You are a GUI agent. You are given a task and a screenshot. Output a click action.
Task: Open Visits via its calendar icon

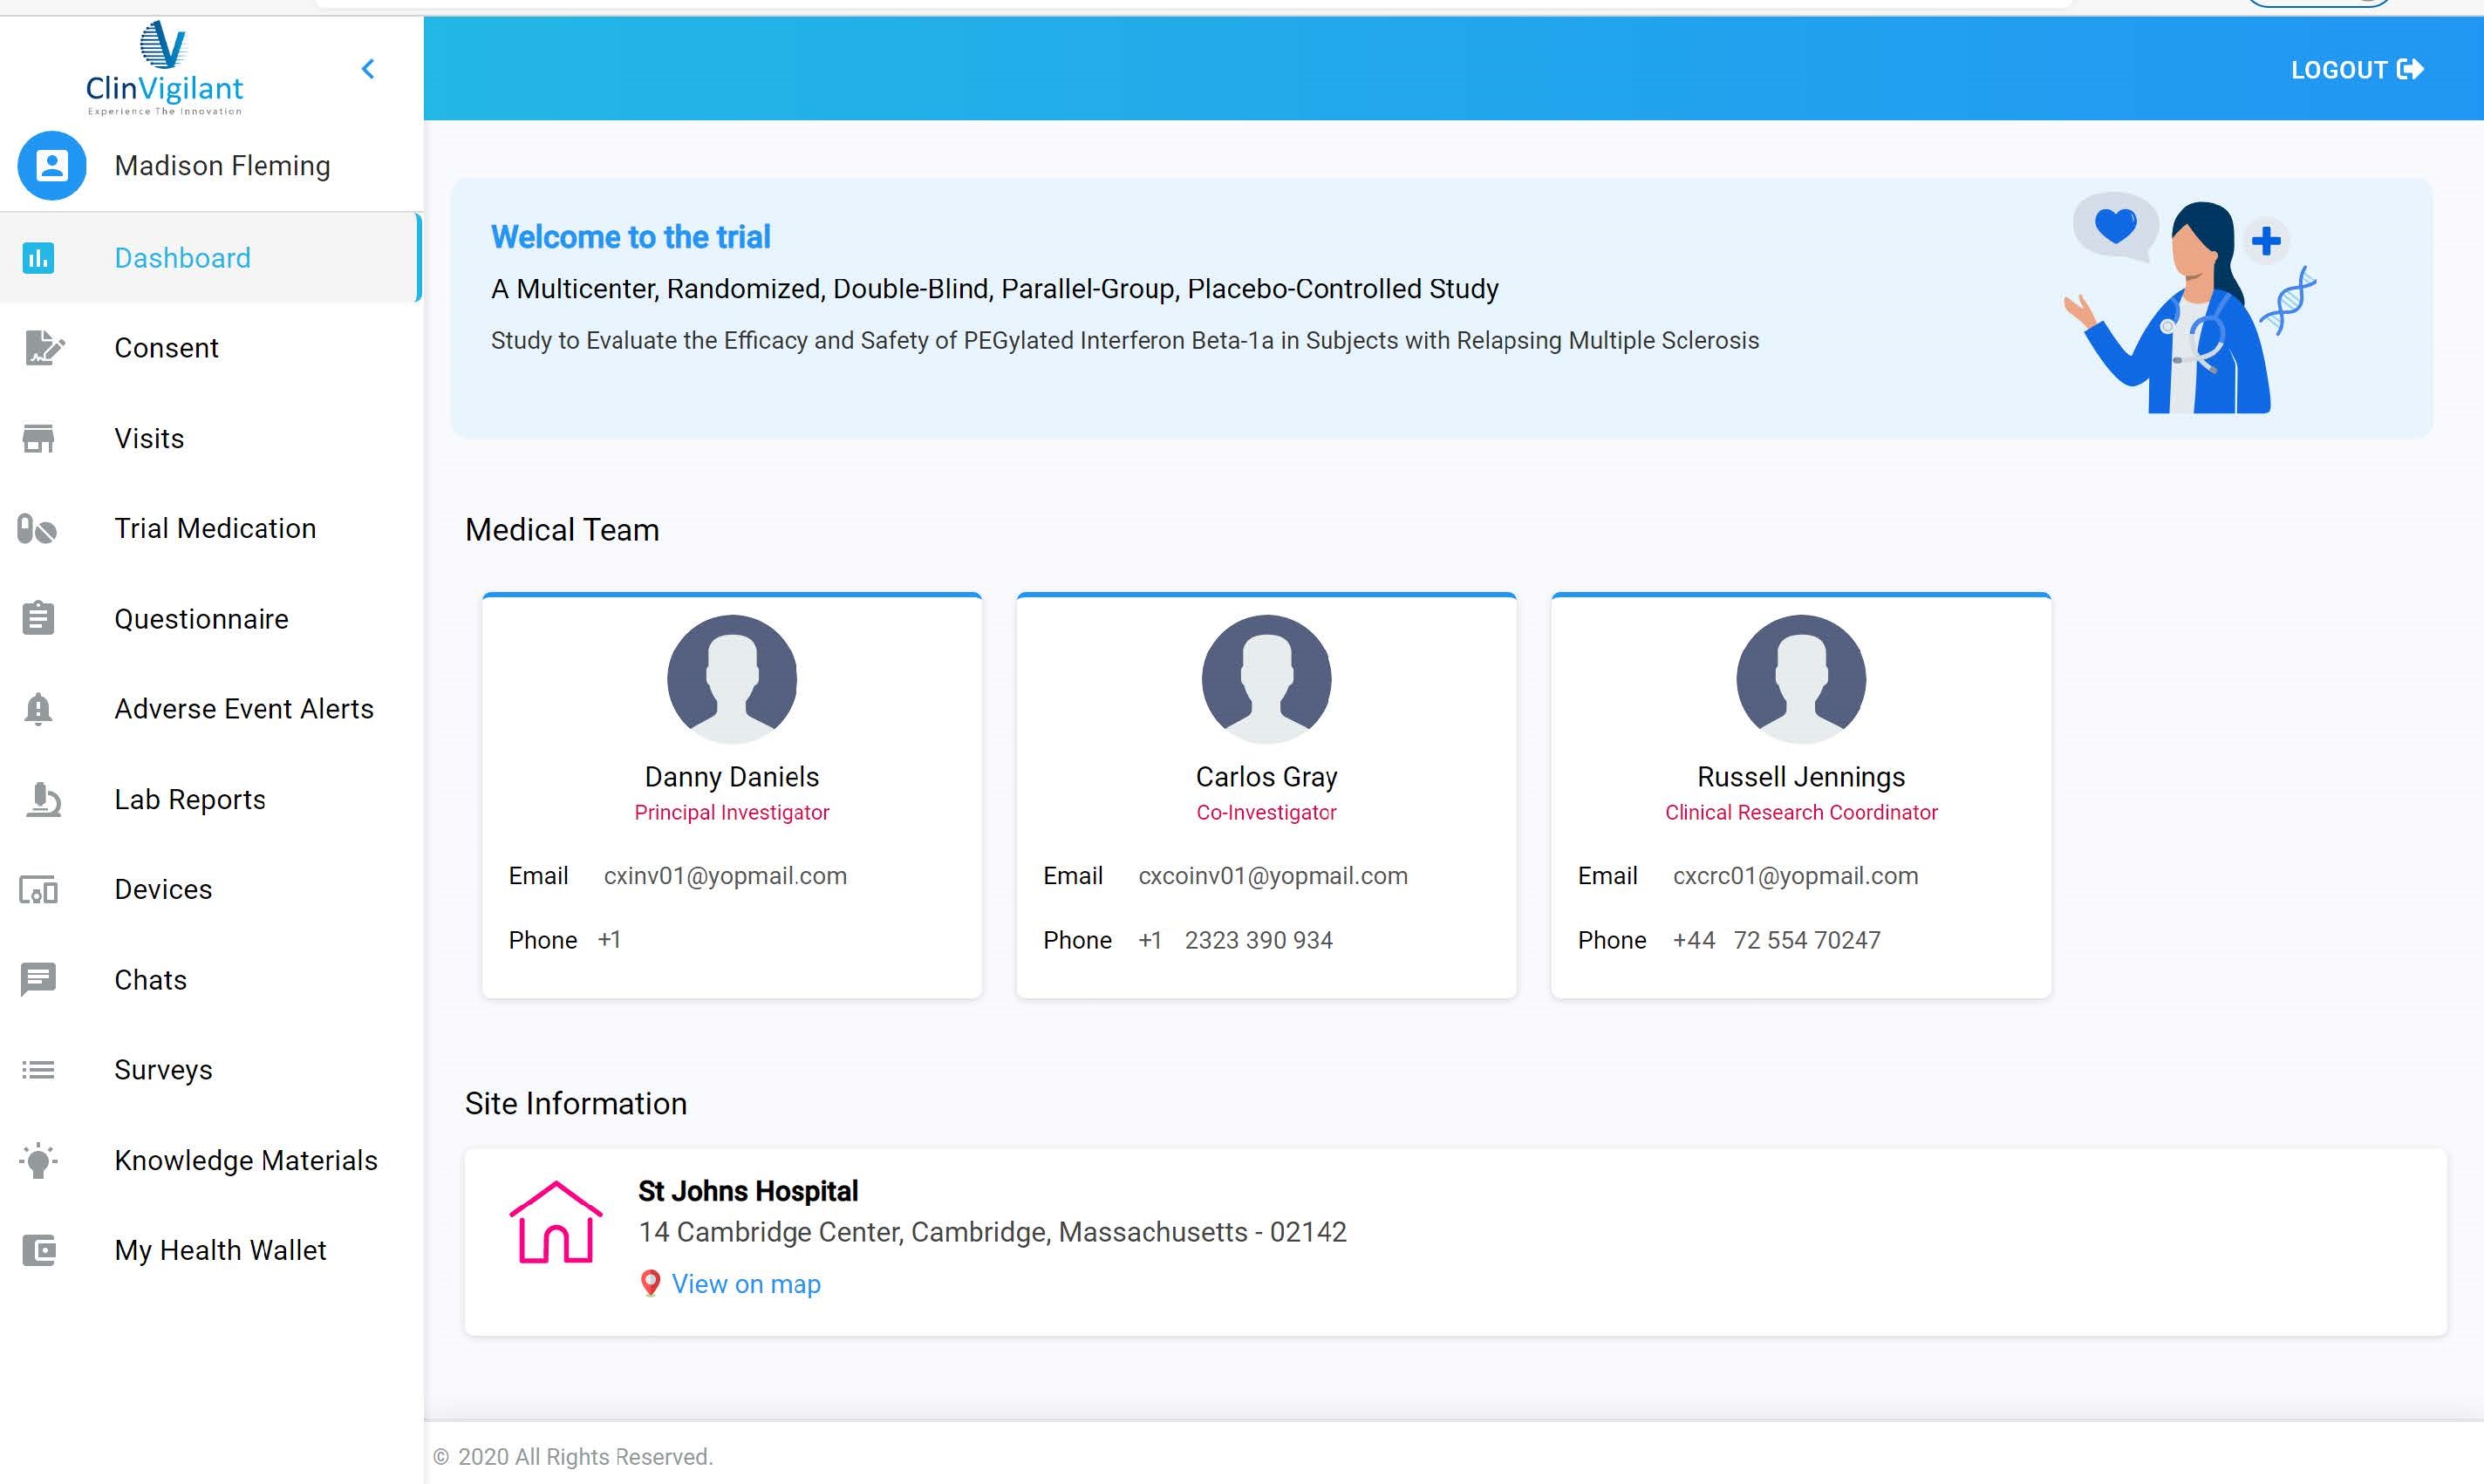coord(38,438)
